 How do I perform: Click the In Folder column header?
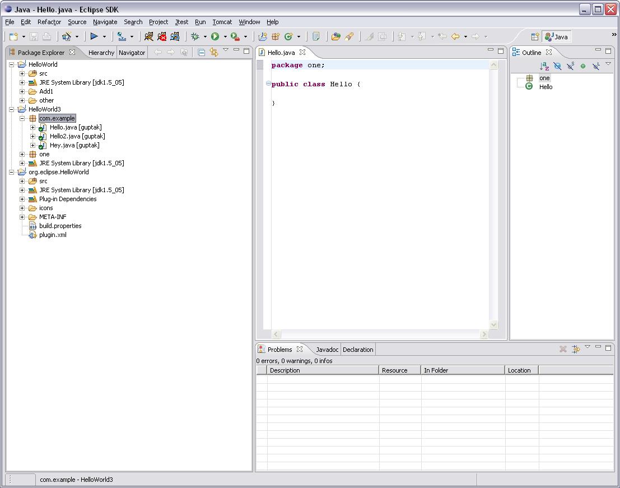pyautogui.click(x=463, y=370)
